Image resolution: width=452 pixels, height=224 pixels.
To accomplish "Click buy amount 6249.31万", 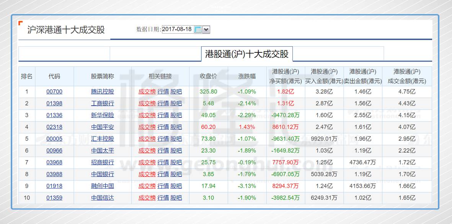I will tap(324, 198).
